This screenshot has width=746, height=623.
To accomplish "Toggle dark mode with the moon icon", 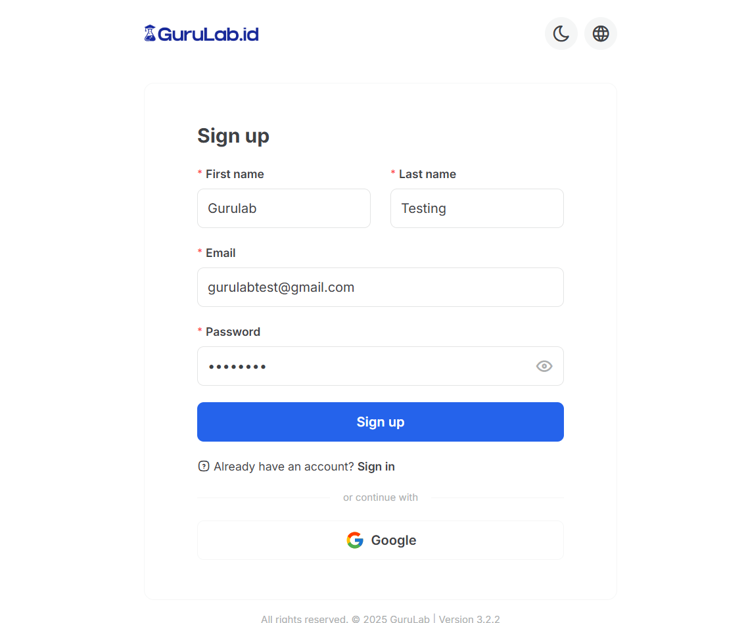I will coord(561,34).
